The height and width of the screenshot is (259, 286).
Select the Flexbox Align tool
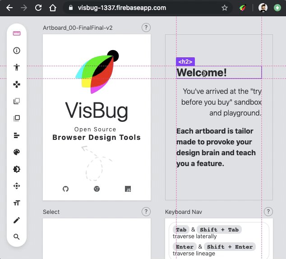17,135
